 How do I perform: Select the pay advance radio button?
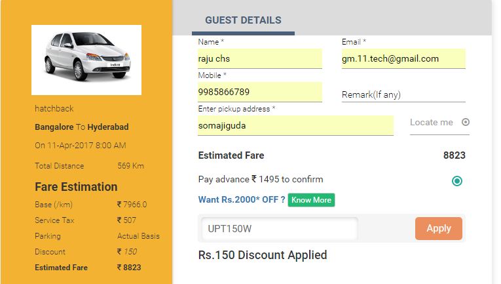coord(457,181)
